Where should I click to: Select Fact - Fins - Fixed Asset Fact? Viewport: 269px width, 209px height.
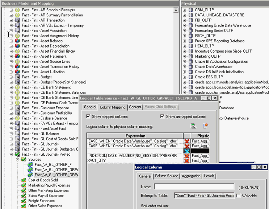pyautogui.click(x=44, y=128)
